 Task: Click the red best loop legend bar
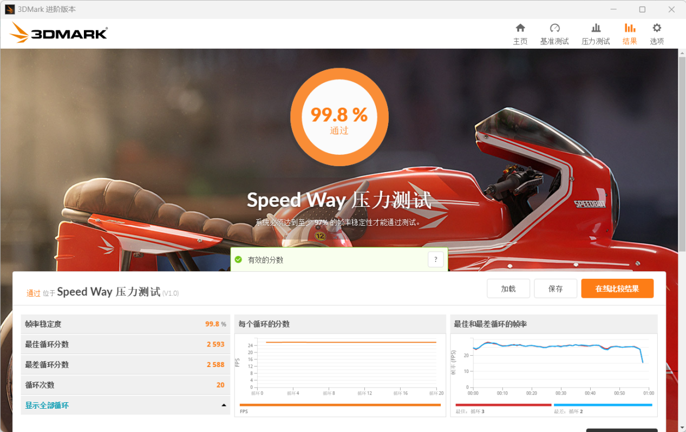(x=504, y=405)
